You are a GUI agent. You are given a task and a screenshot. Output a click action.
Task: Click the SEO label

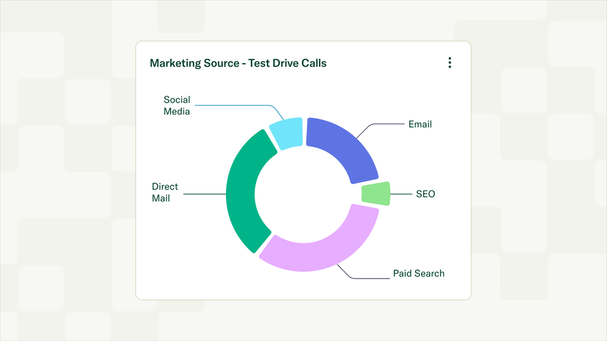coord(425,194)
